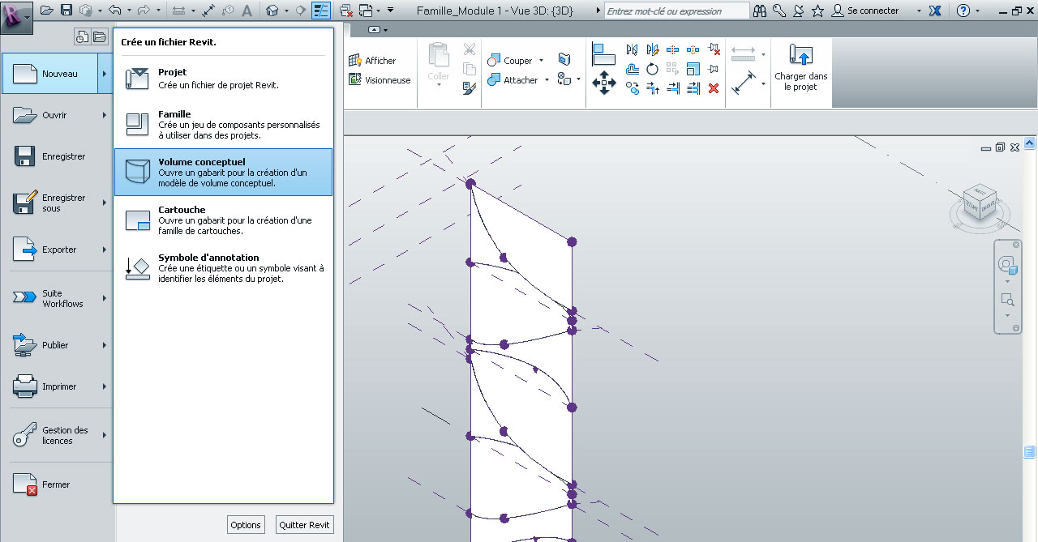Click the Redo arrow in quick access toolbar
The height and width of the screenshot is (542, 1038).
[x=144, y=11]
